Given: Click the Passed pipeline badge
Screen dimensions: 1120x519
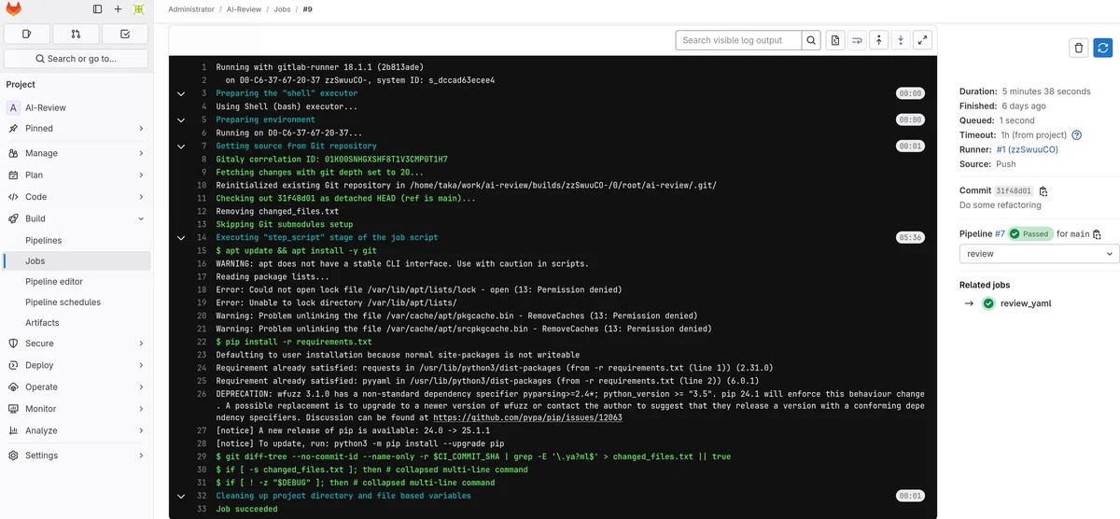Looking at the screenshot, I should (x=1029, y=233).
